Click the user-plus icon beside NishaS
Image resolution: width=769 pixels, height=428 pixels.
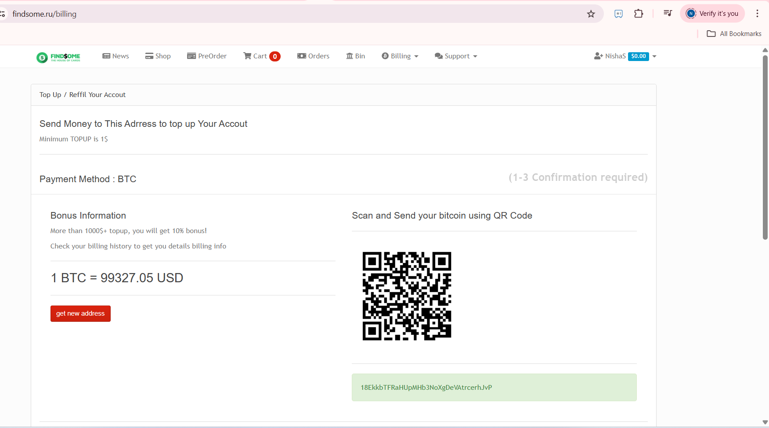pos(598,56)
